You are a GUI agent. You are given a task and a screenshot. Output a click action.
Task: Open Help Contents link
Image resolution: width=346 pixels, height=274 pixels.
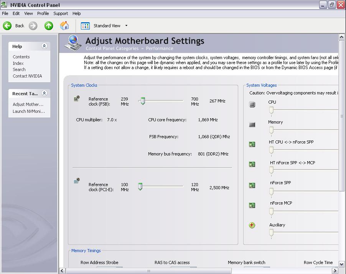pos(21,57)
